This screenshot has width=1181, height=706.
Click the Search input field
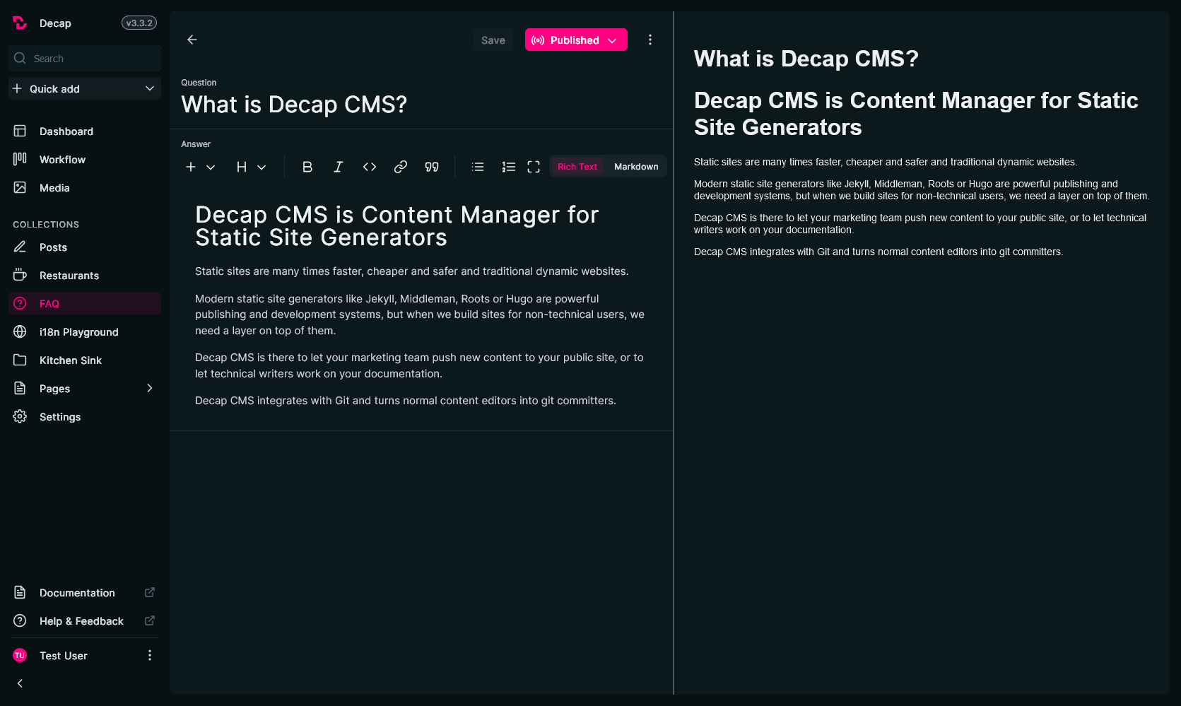(92, 59)
